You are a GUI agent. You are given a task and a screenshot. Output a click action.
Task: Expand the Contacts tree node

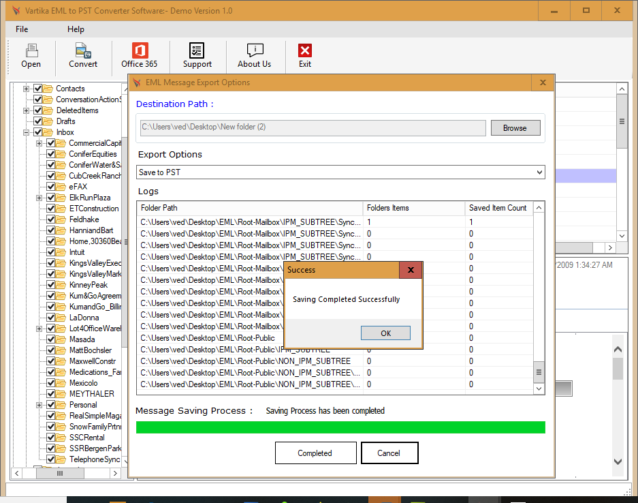tap(26, 89)
